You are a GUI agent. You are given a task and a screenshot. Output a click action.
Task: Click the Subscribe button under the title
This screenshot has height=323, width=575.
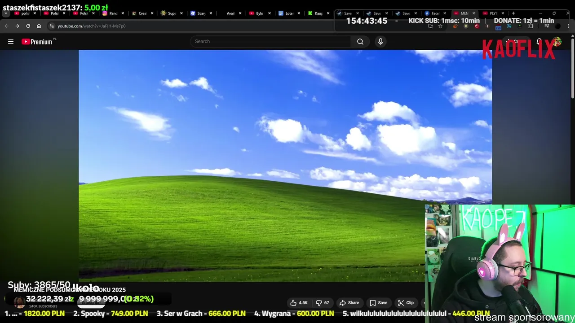click(x=91, y=303)
